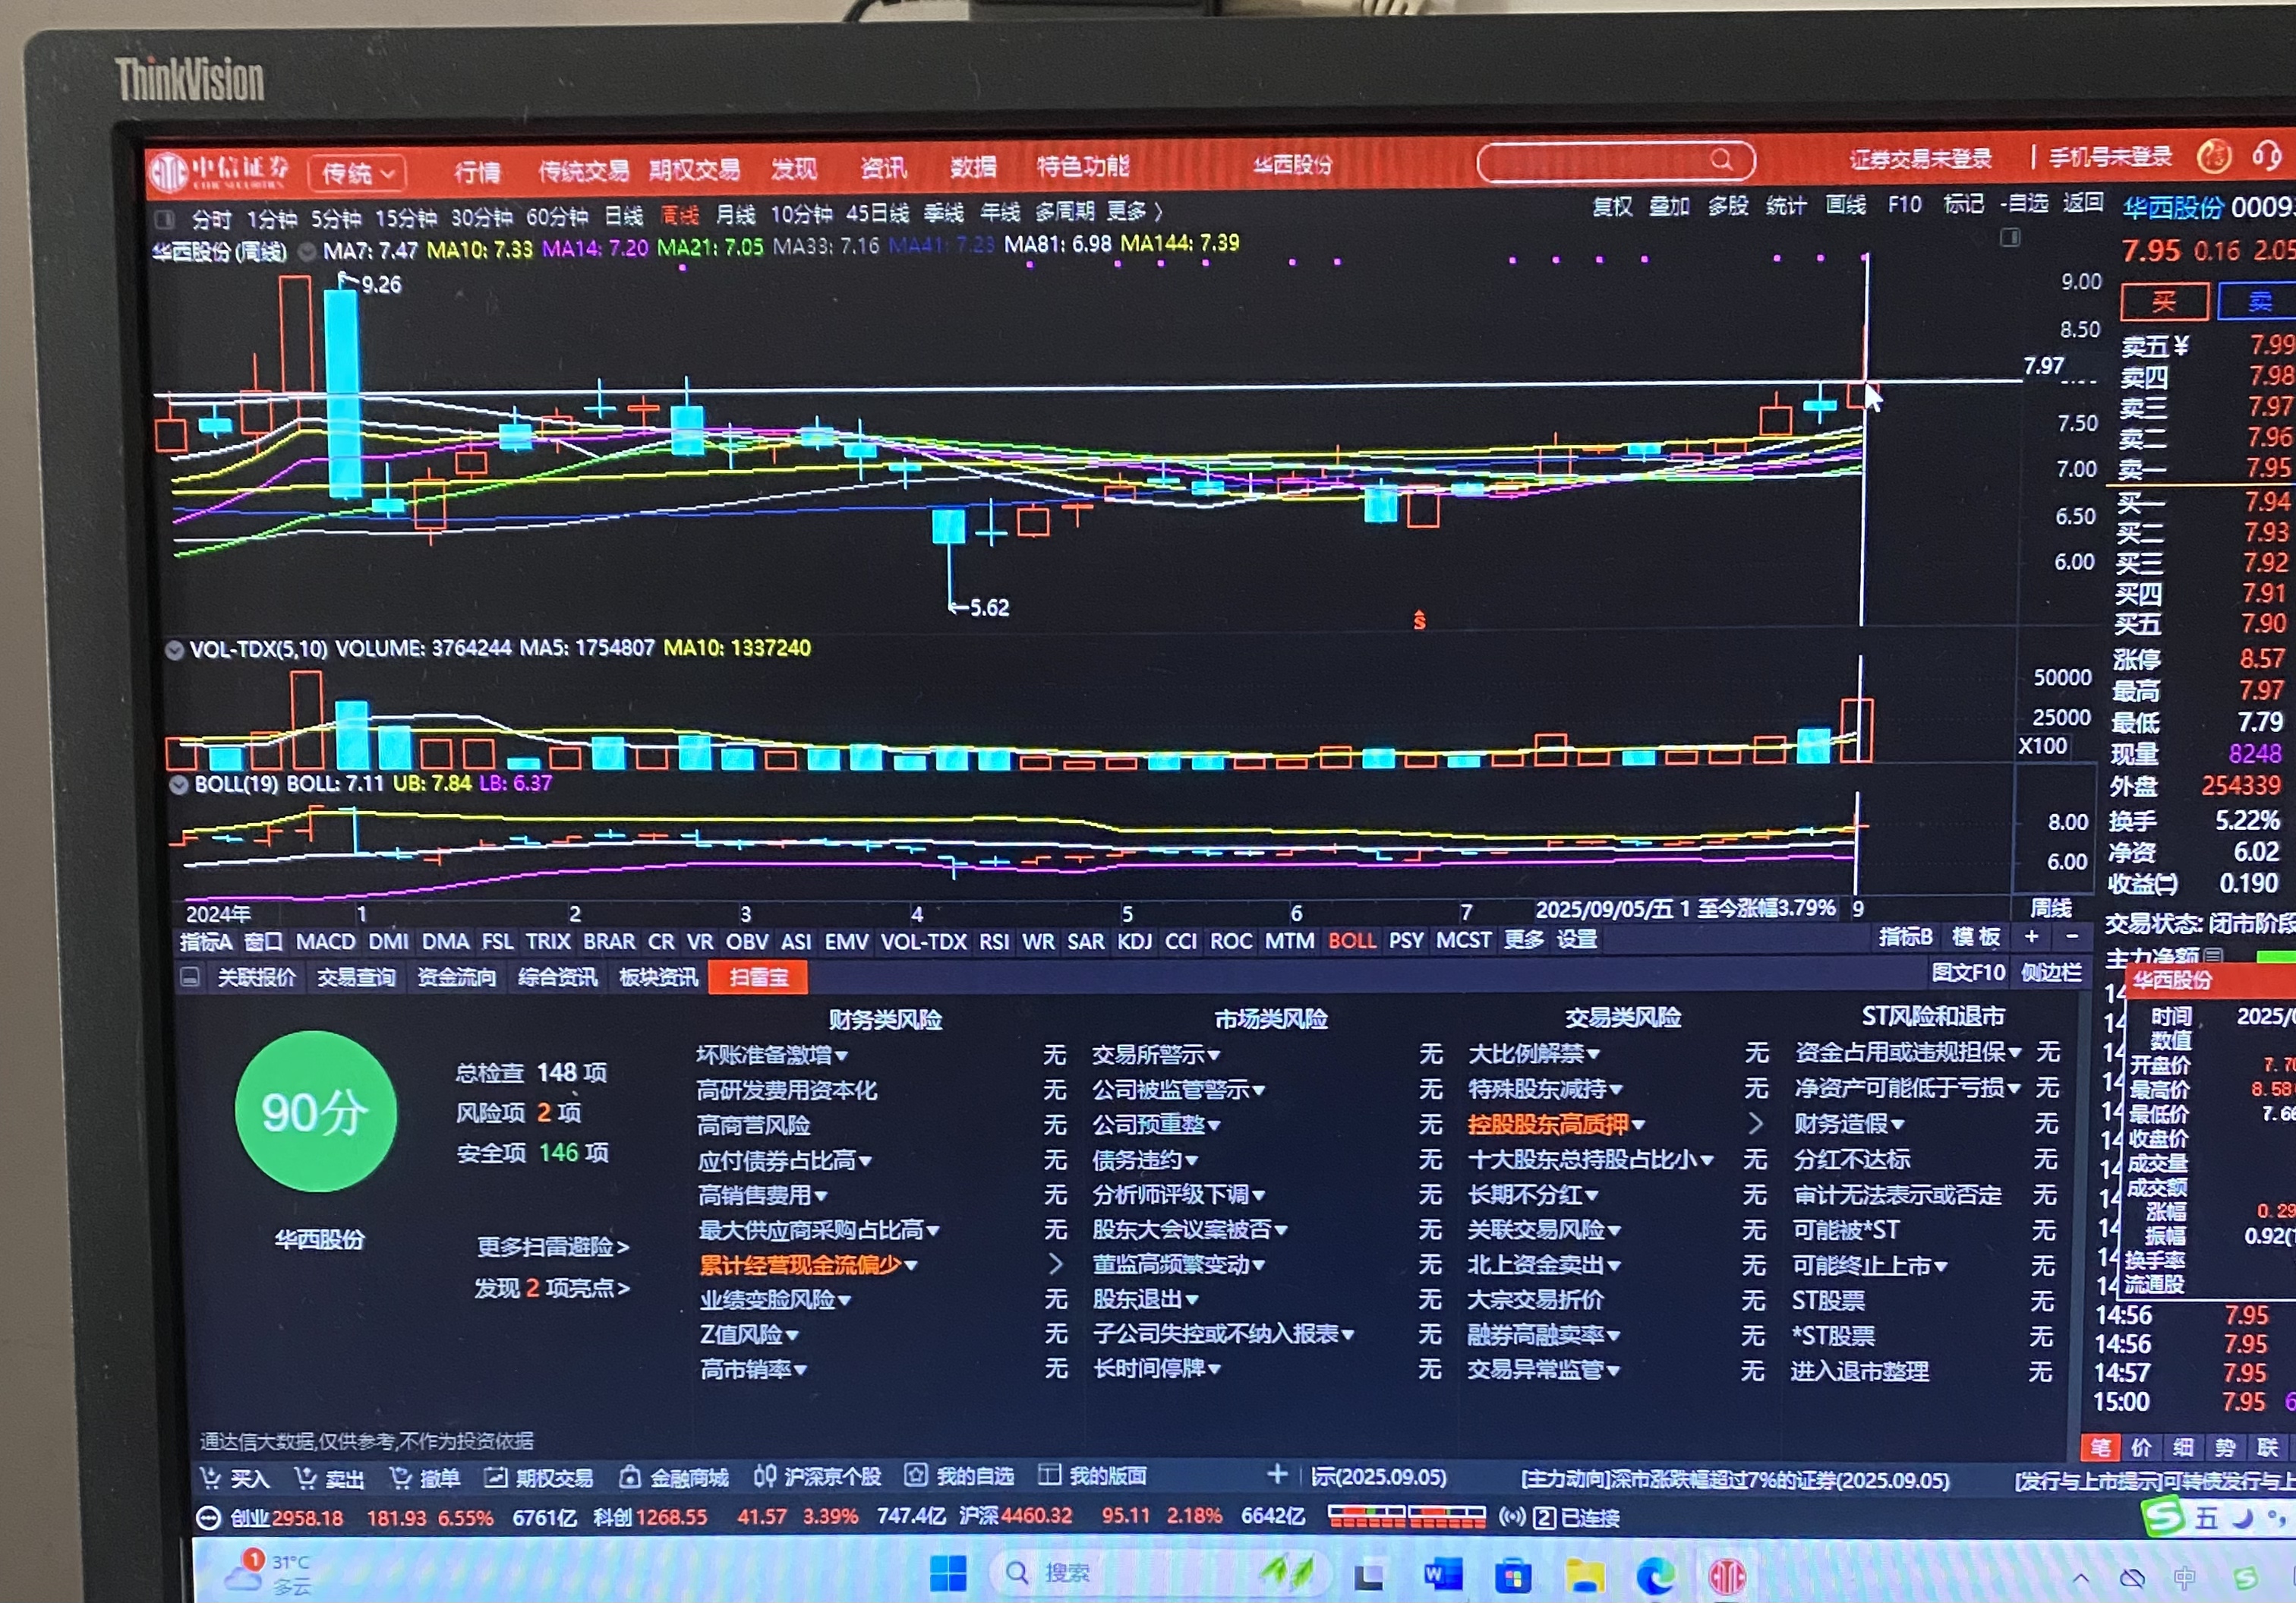This screenshot has height=1603, width=2296.
Task: Toggle the 侧边栏 sidebar
Action: click(x=2051, y=972)
